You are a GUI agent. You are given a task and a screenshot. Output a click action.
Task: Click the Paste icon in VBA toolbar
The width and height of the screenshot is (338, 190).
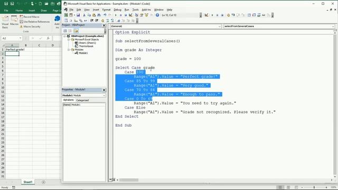pyautogui.click(x=94, y=15)
